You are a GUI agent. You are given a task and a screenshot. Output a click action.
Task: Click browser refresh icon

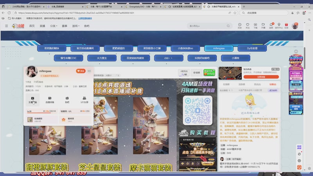tap(9, 13)
